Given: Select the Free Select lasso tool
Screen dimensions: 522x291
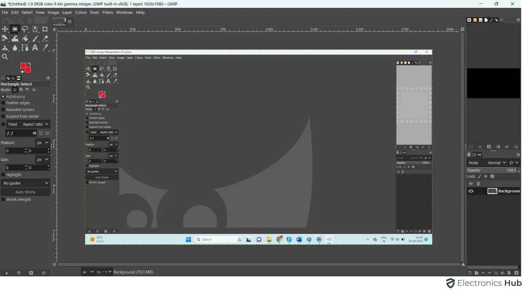Looking at the screenshot, I should [x=25, y=29].
